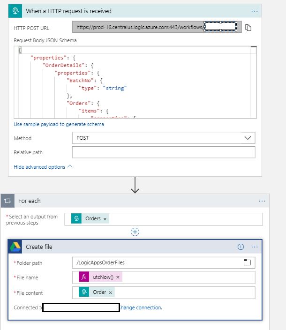Click the Google Drive Create file icon

(x=15, y=247)
